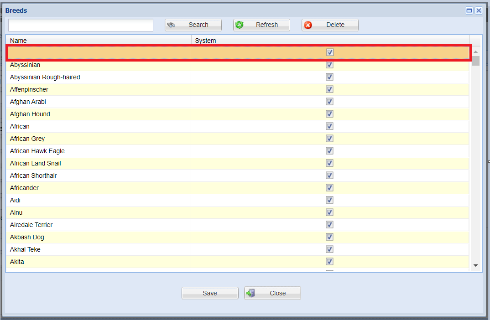This screenshot has width=490, height=320.
Task: Toggle System checkbox for African Land Snail
Action: (x=329, y=163)
